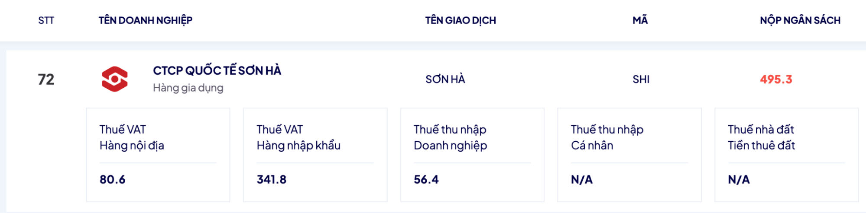Select the SHI stock code
Image resolution: width=866 pixels, height=213 pixels.
point(641,79)
